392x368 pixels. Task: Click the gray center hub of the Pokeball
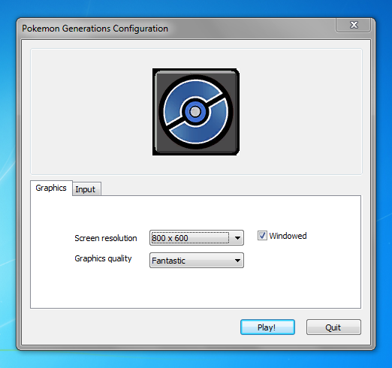[195, 112]
